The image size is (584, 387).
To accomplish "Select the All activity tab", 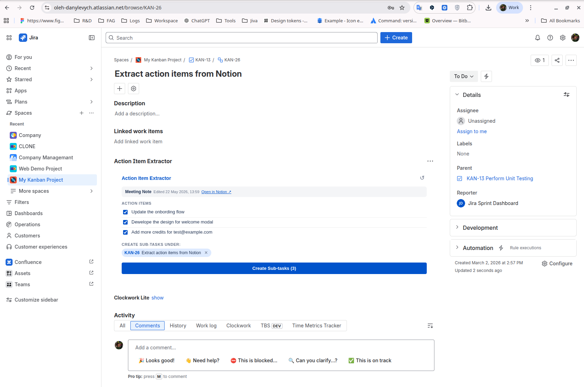I will click(x=122, y=326).
